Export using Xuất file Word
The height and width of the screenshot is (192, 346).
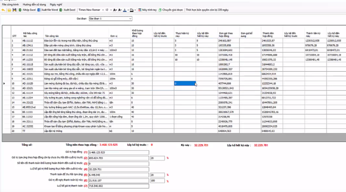tap(48, 10)
